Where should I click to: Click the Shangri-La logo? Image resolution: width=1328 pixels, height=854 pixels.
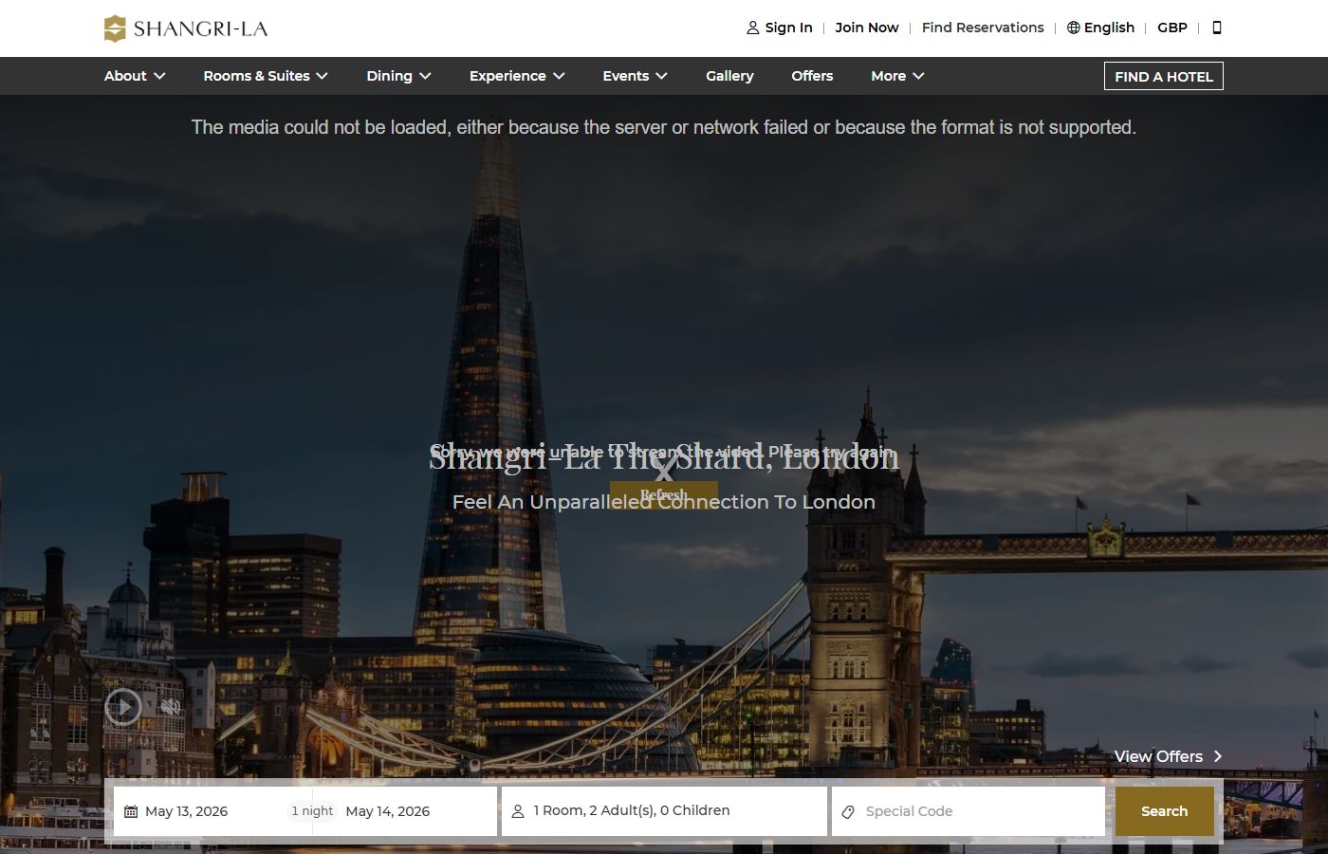tap(186, 28)
